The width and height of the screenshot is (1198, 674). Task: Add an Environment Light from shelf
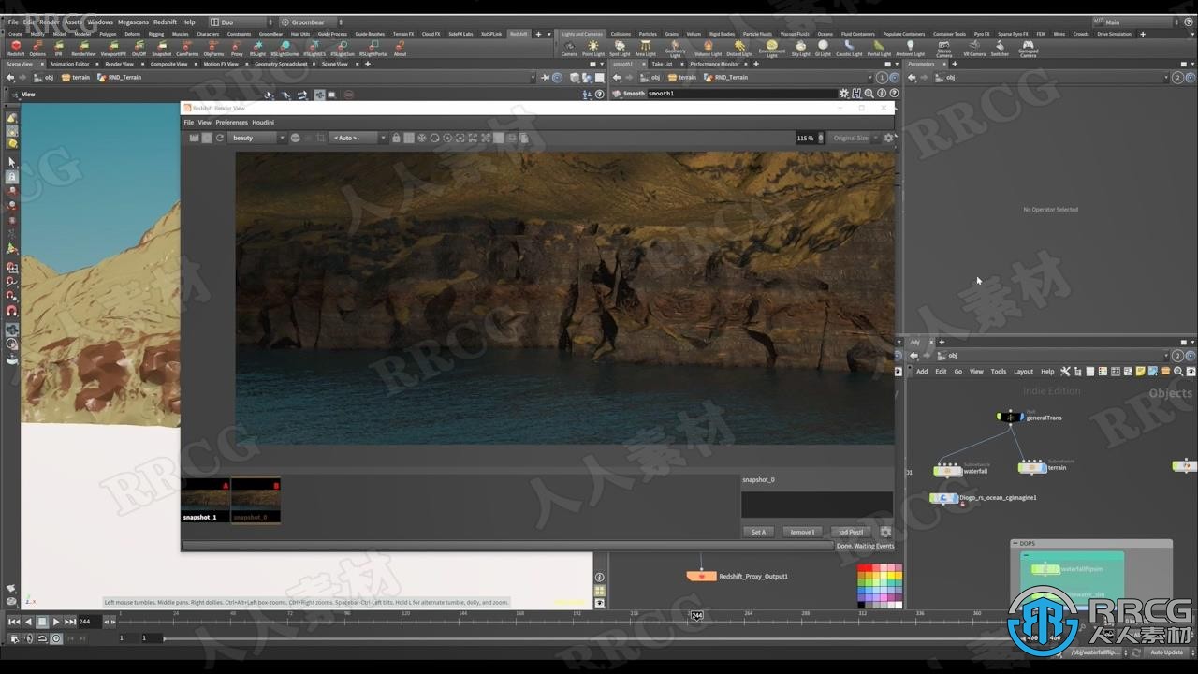(x=771, y=48)
